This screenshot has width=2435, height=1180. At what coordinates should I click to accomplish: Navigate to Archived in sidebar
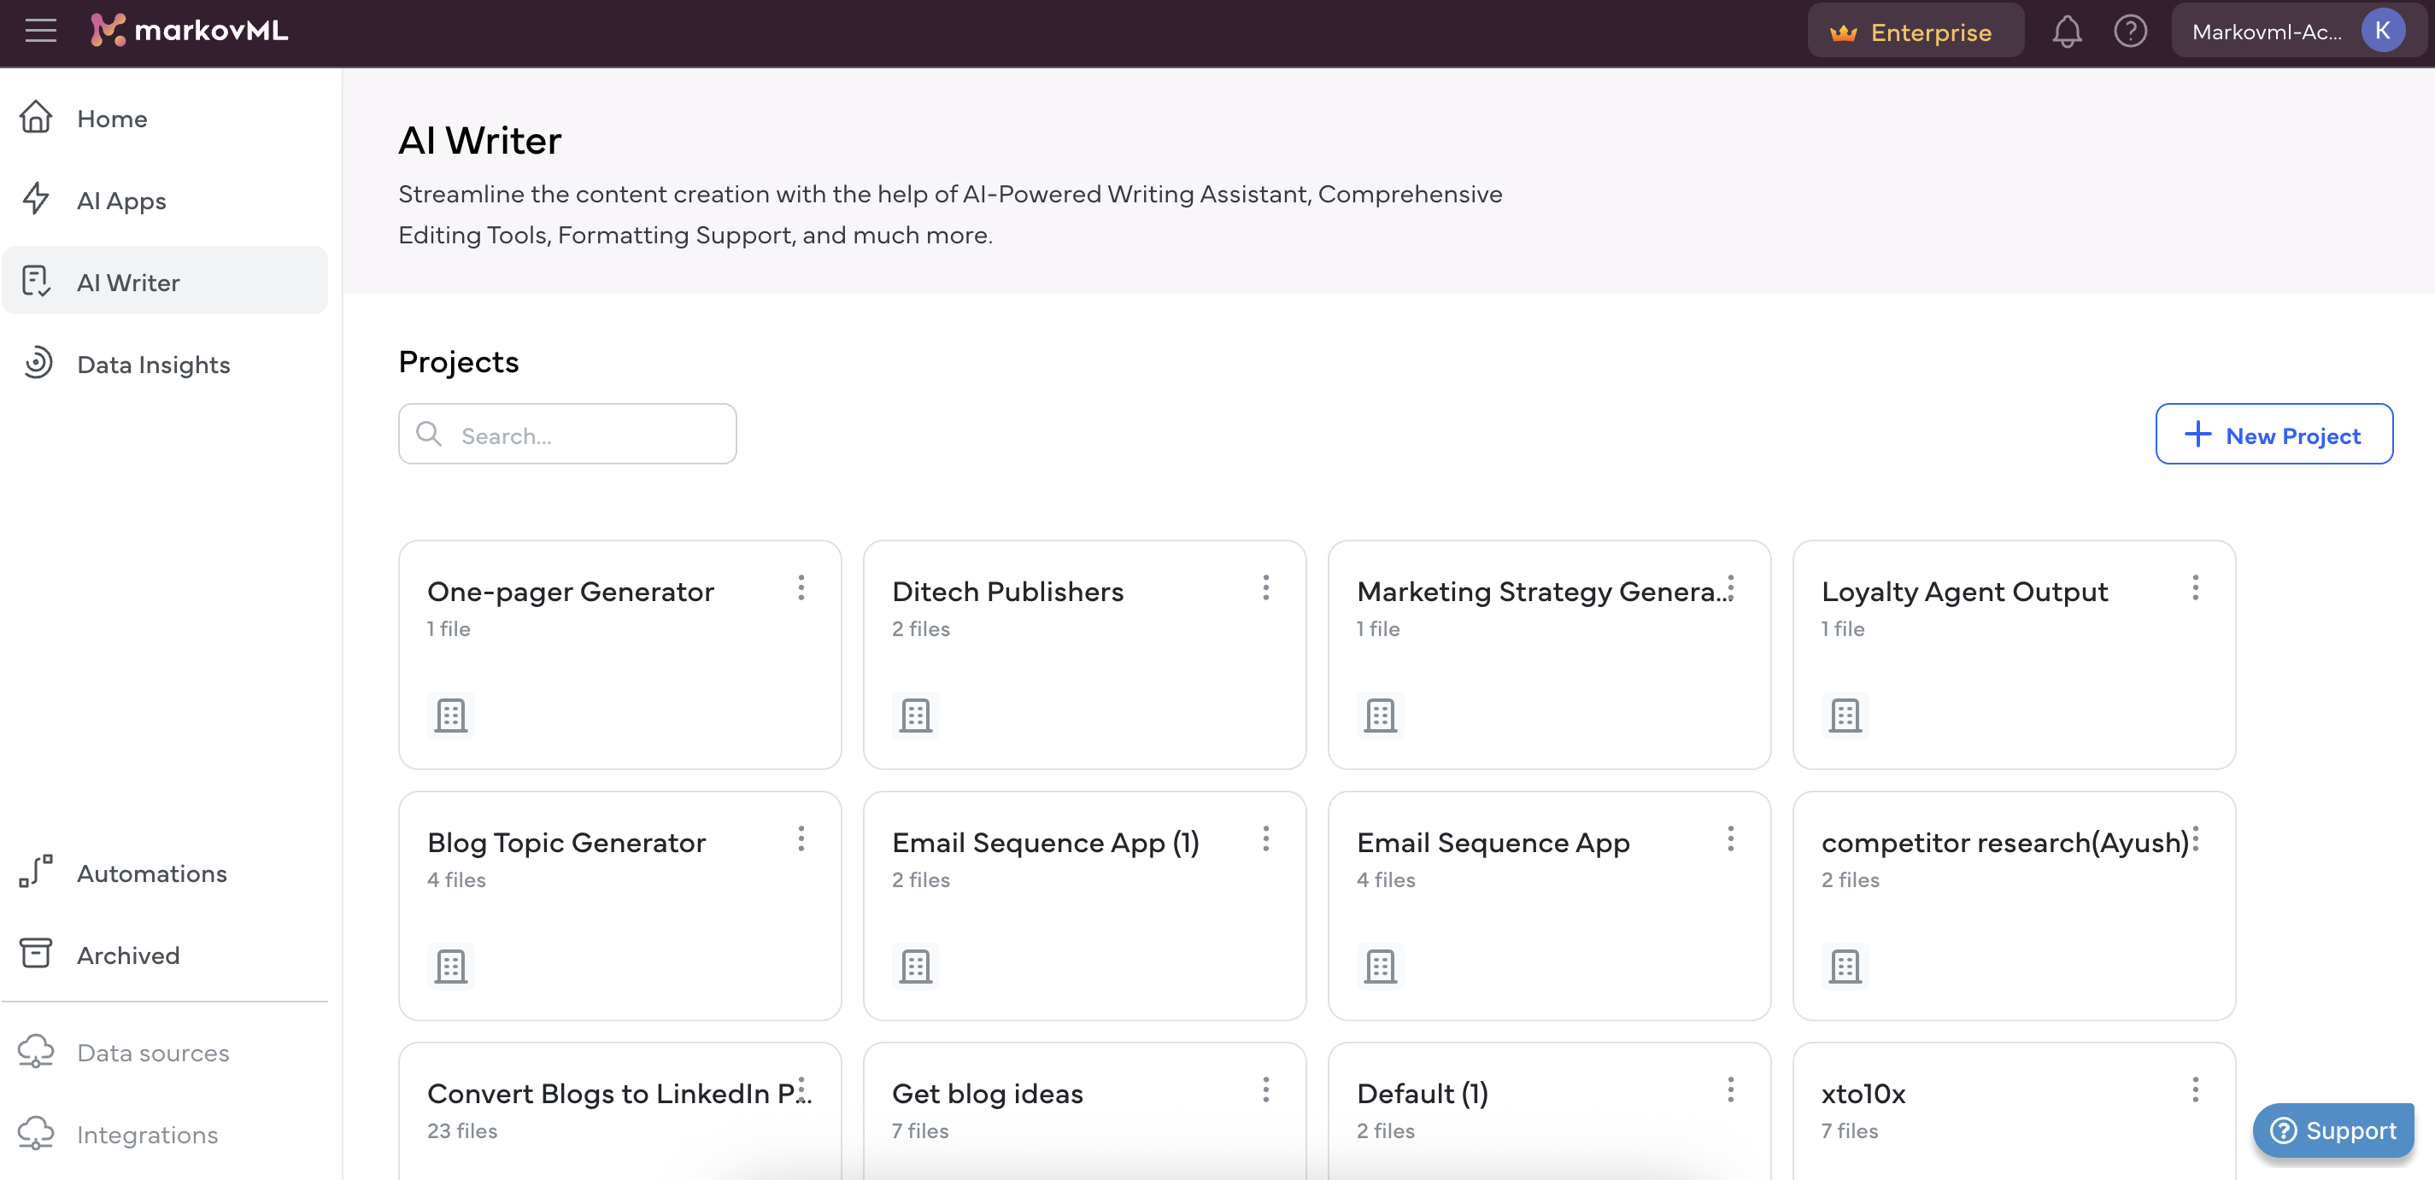pos(127,955)
